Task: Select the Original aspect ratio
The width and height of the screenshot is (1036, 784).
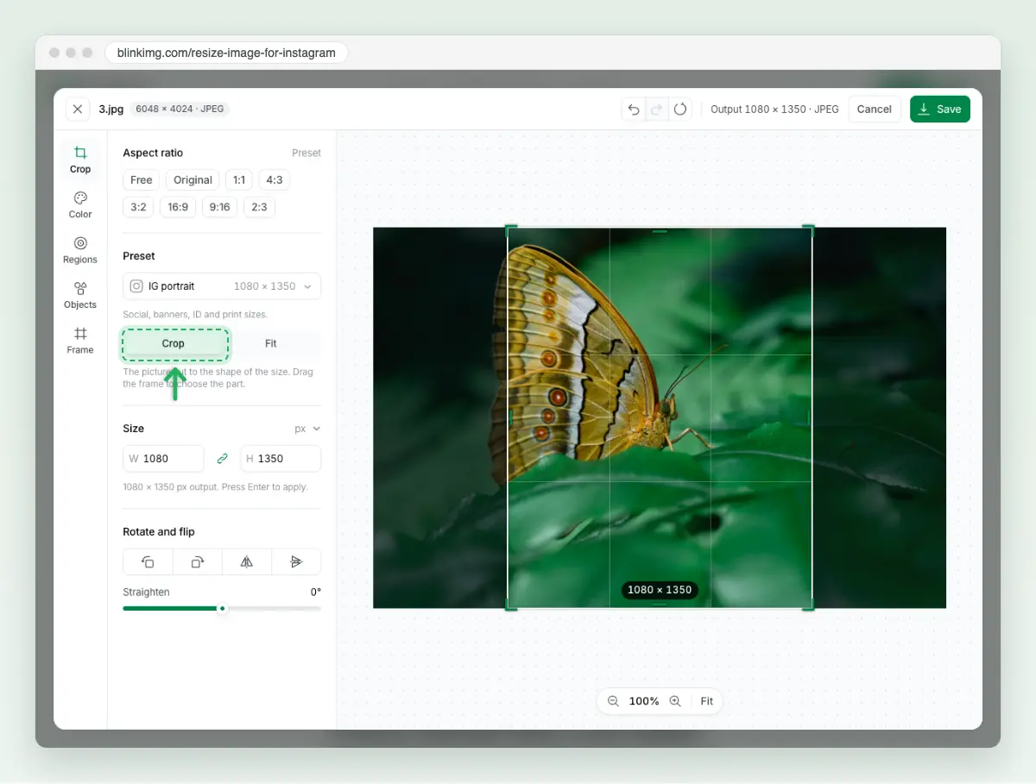Action: pos(193,180)
